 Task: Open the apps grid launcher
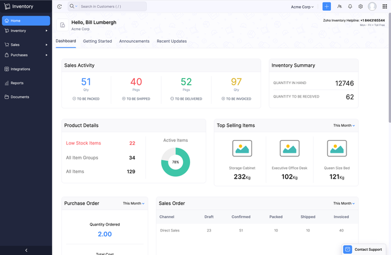385,7
